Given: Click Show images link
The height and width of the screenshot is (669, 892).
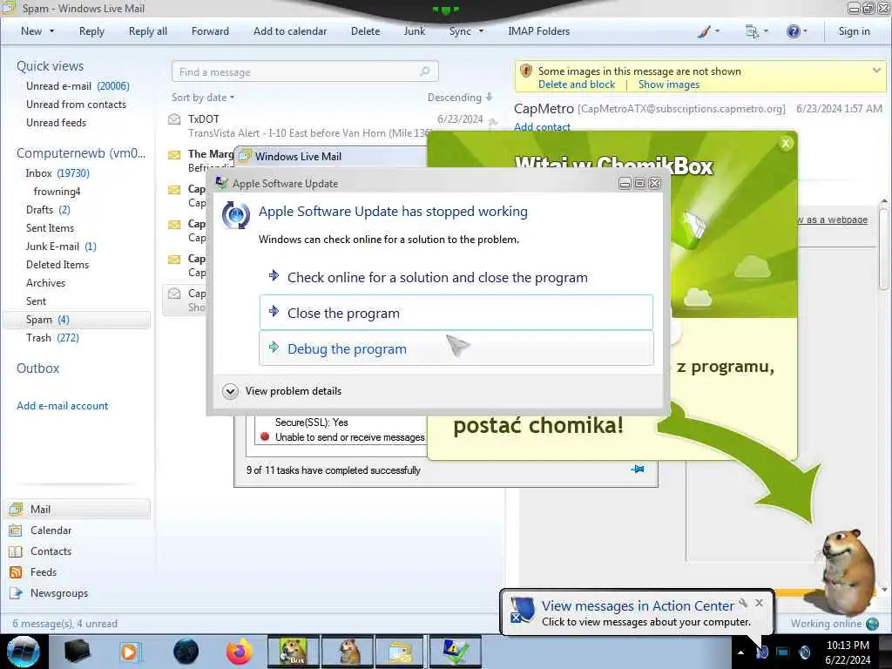Looking at the screenshot, I should click(x=668, y=84).
